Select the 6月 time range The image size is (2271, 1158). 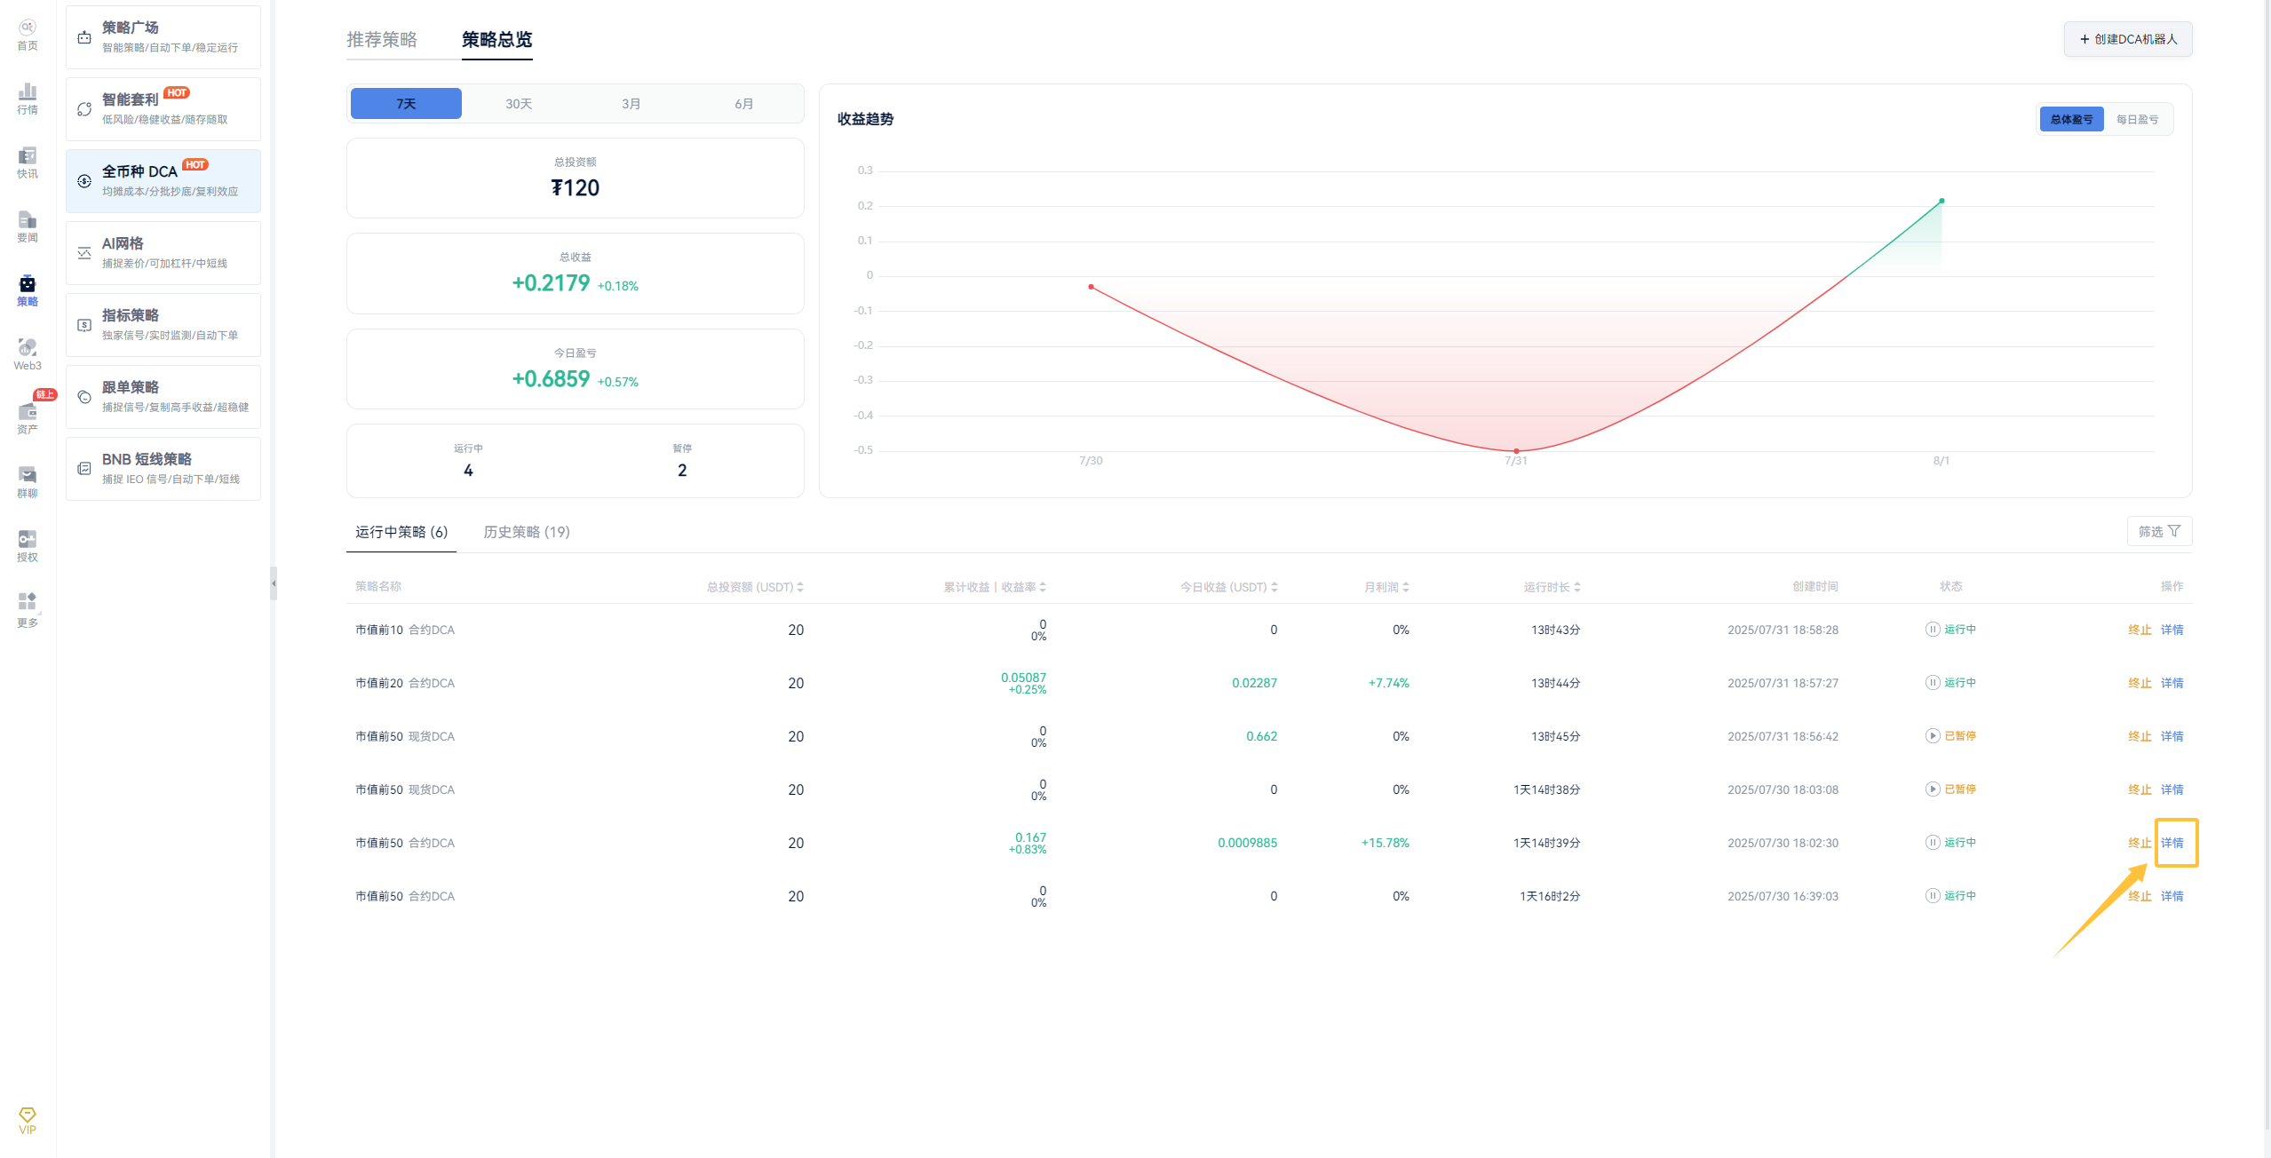point(743,104)
